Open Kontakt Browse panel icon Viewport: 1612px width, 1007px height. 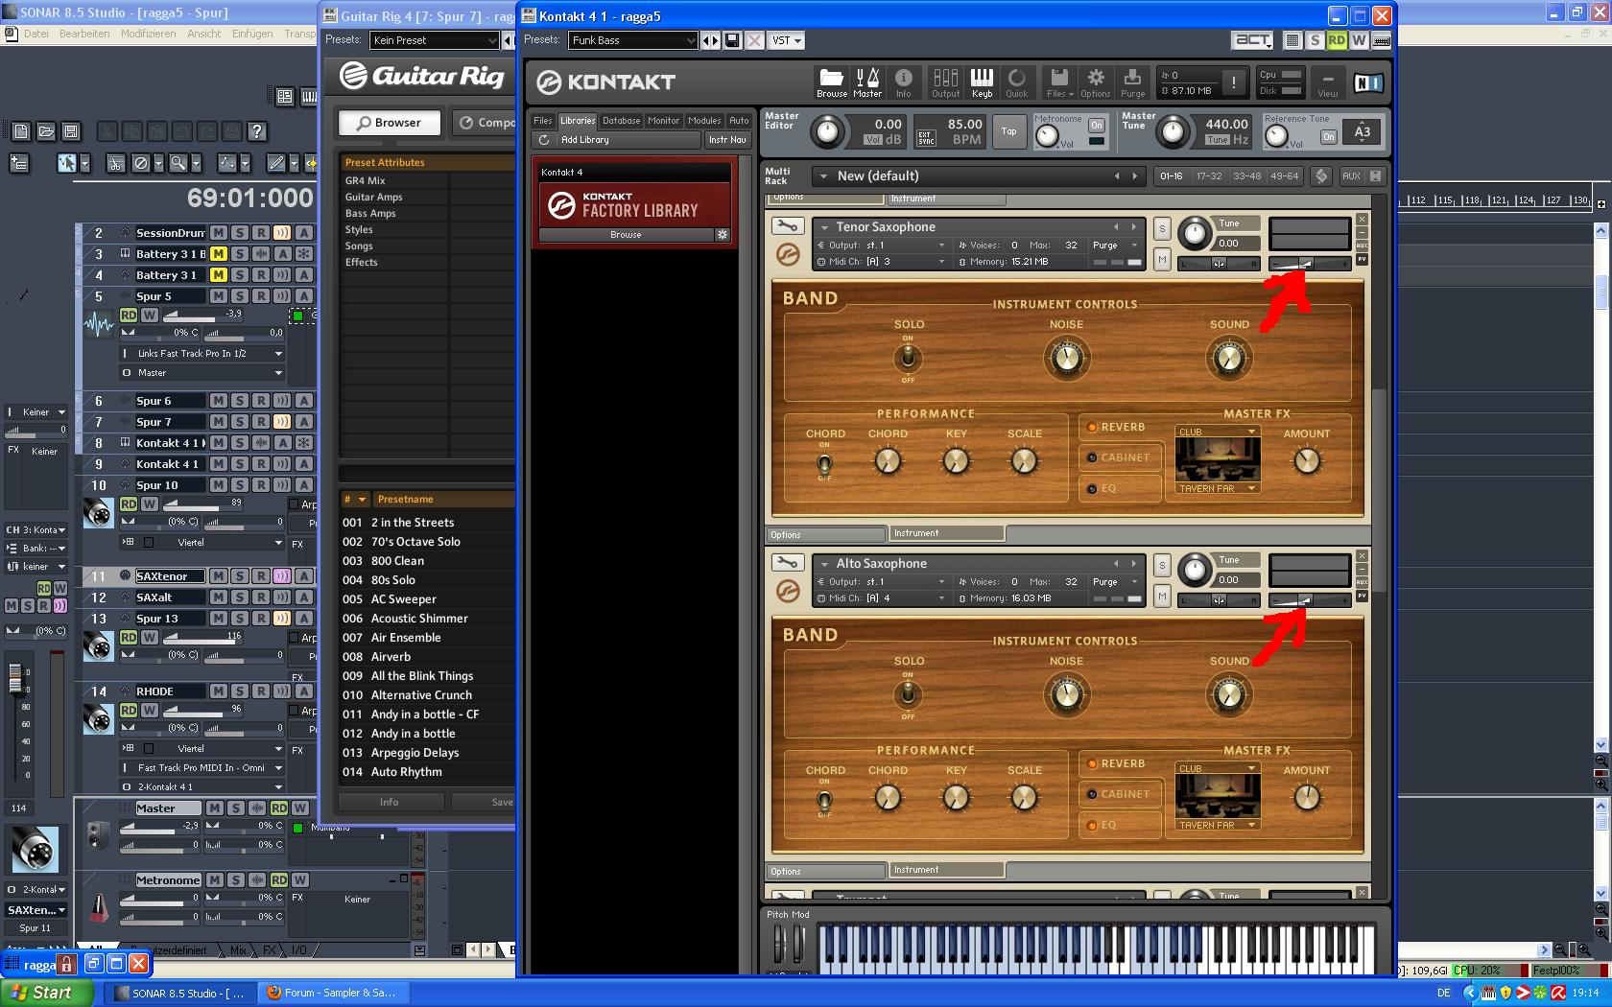832,82
